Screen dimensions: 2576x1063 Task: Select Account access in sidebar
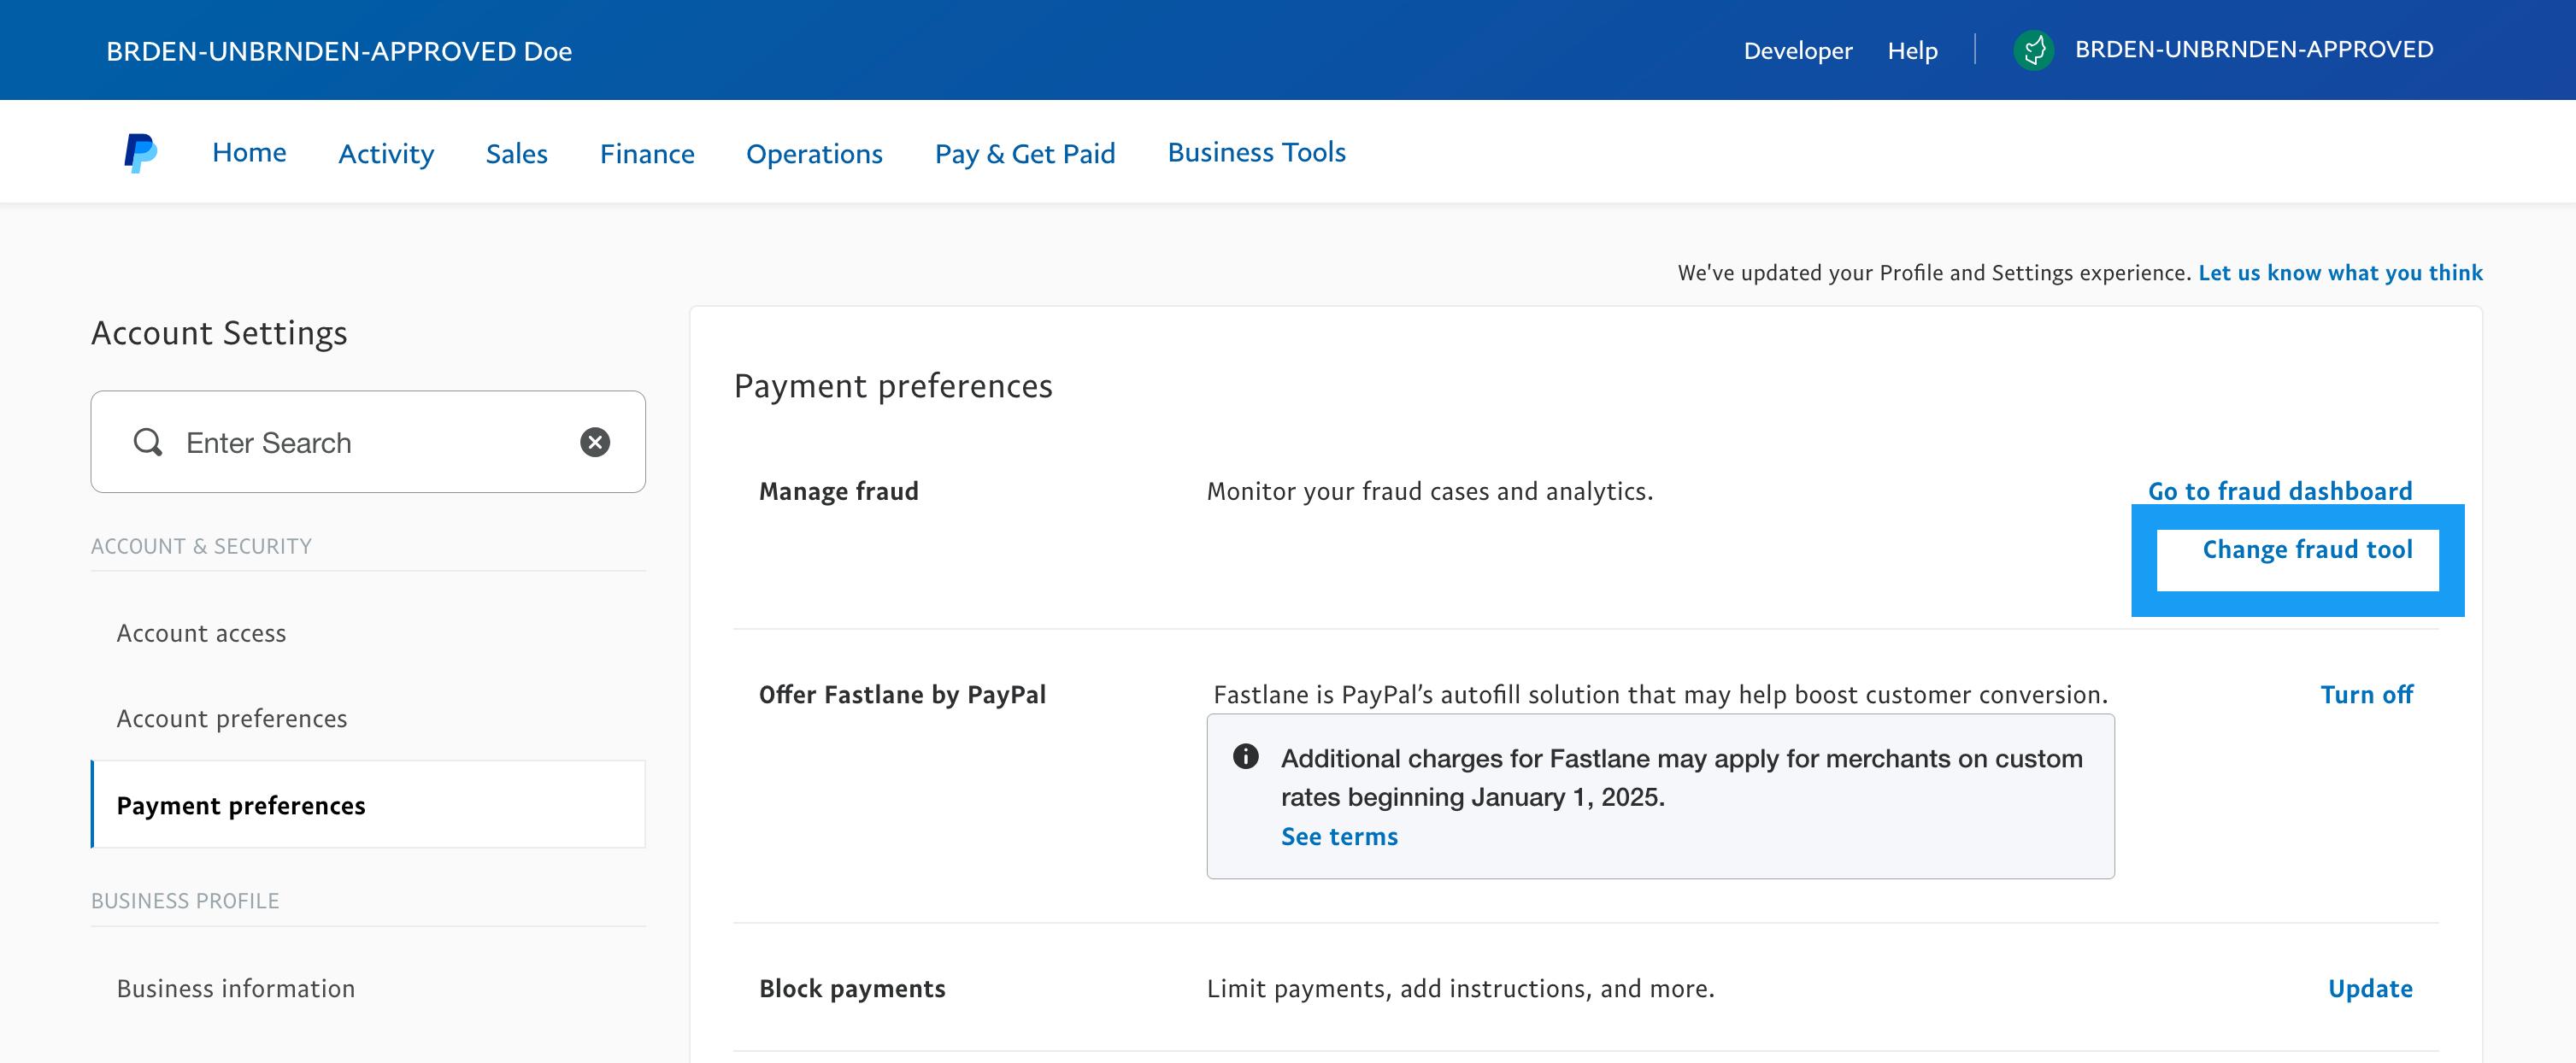[x=201, y=633]
